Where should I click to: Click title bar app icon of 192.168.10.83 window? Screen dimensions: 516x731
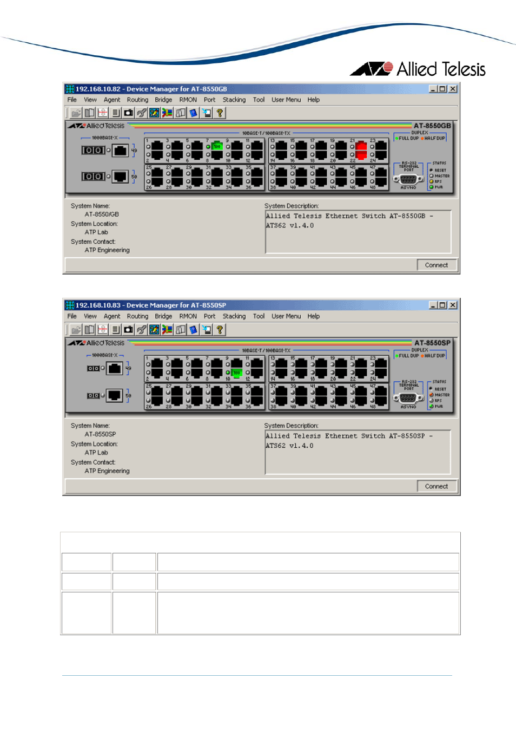70,305
